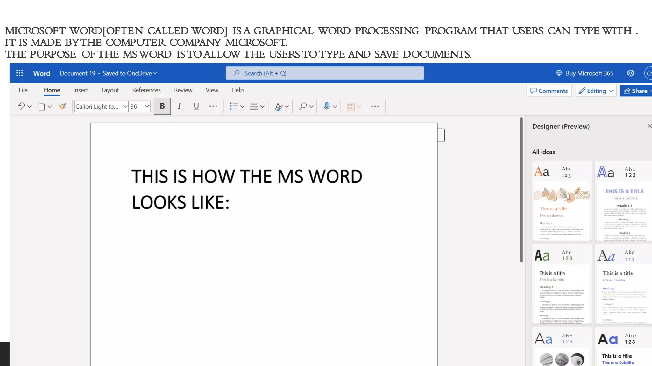This screenshot has width=652, height=366.
Task: Click the paragraph alignment icon
Action: [x=254, y=106]
